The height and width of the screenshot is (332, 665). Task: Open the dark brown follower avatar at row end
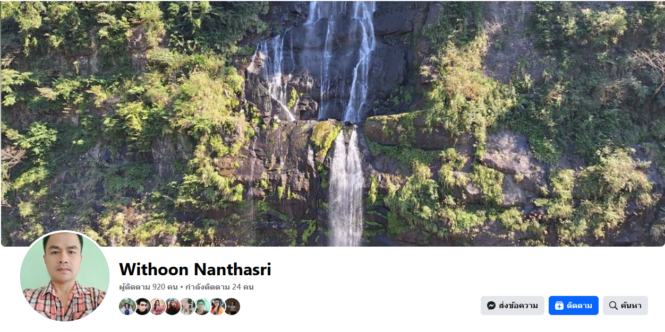(232, 307)
